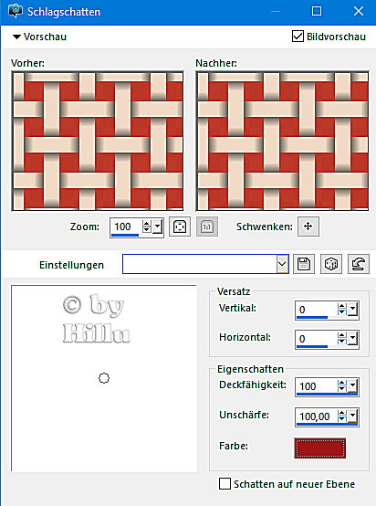Click the Horizontal spinner arrows
This screenshot has height=506, width=376.
click(x=342, y=339)
